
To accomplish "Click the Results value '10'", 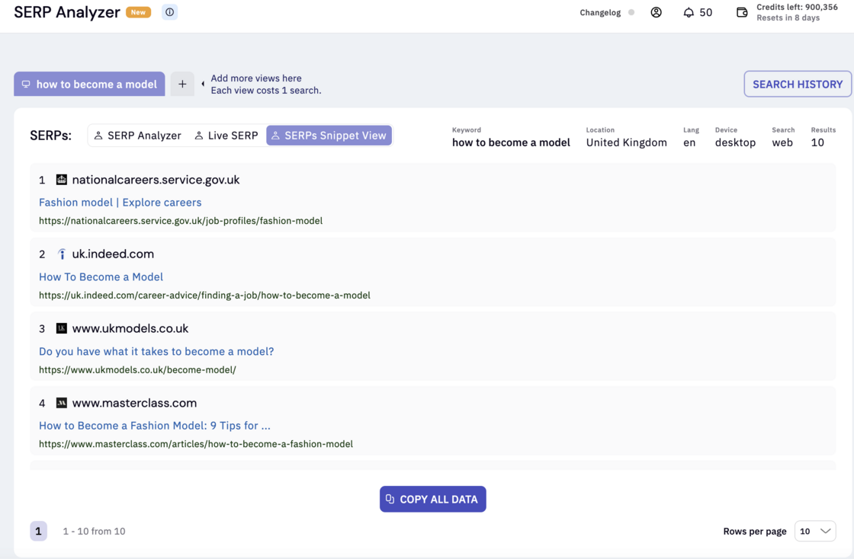I will [x=817, y=142].
